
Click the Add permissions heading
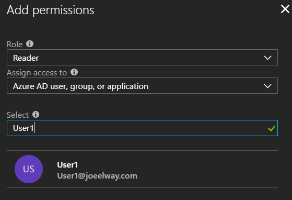point(51,10)
